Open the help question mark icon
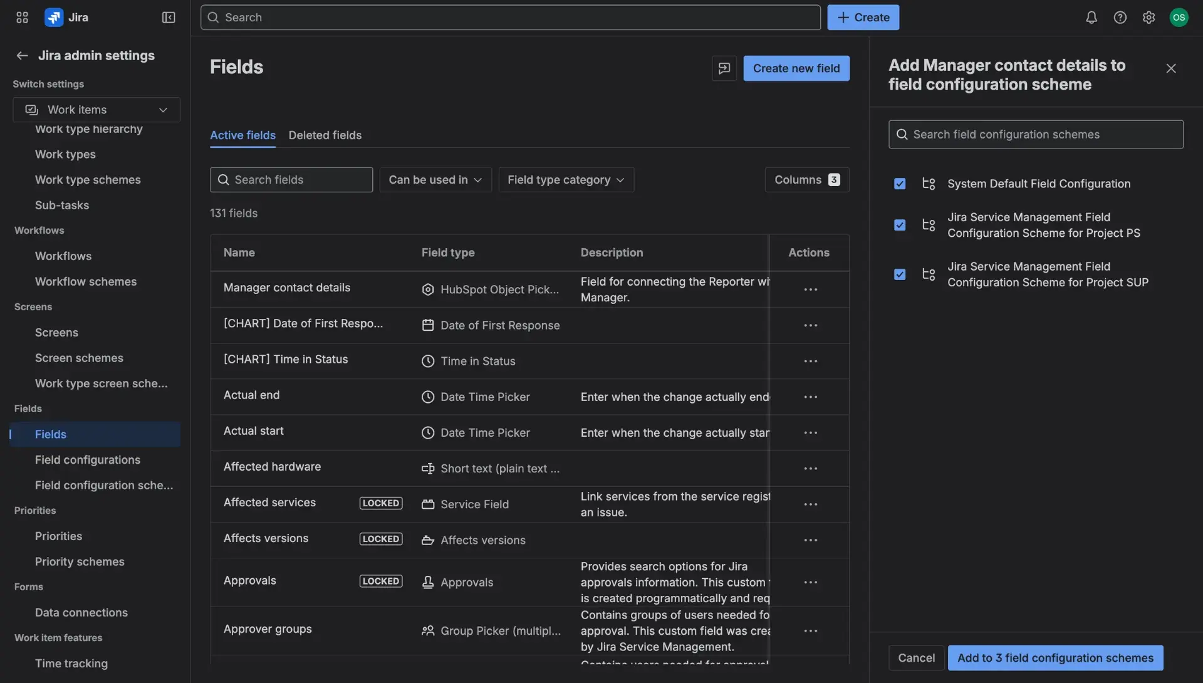Screen dimensions: 1203x683 [x=1120, y=17]
